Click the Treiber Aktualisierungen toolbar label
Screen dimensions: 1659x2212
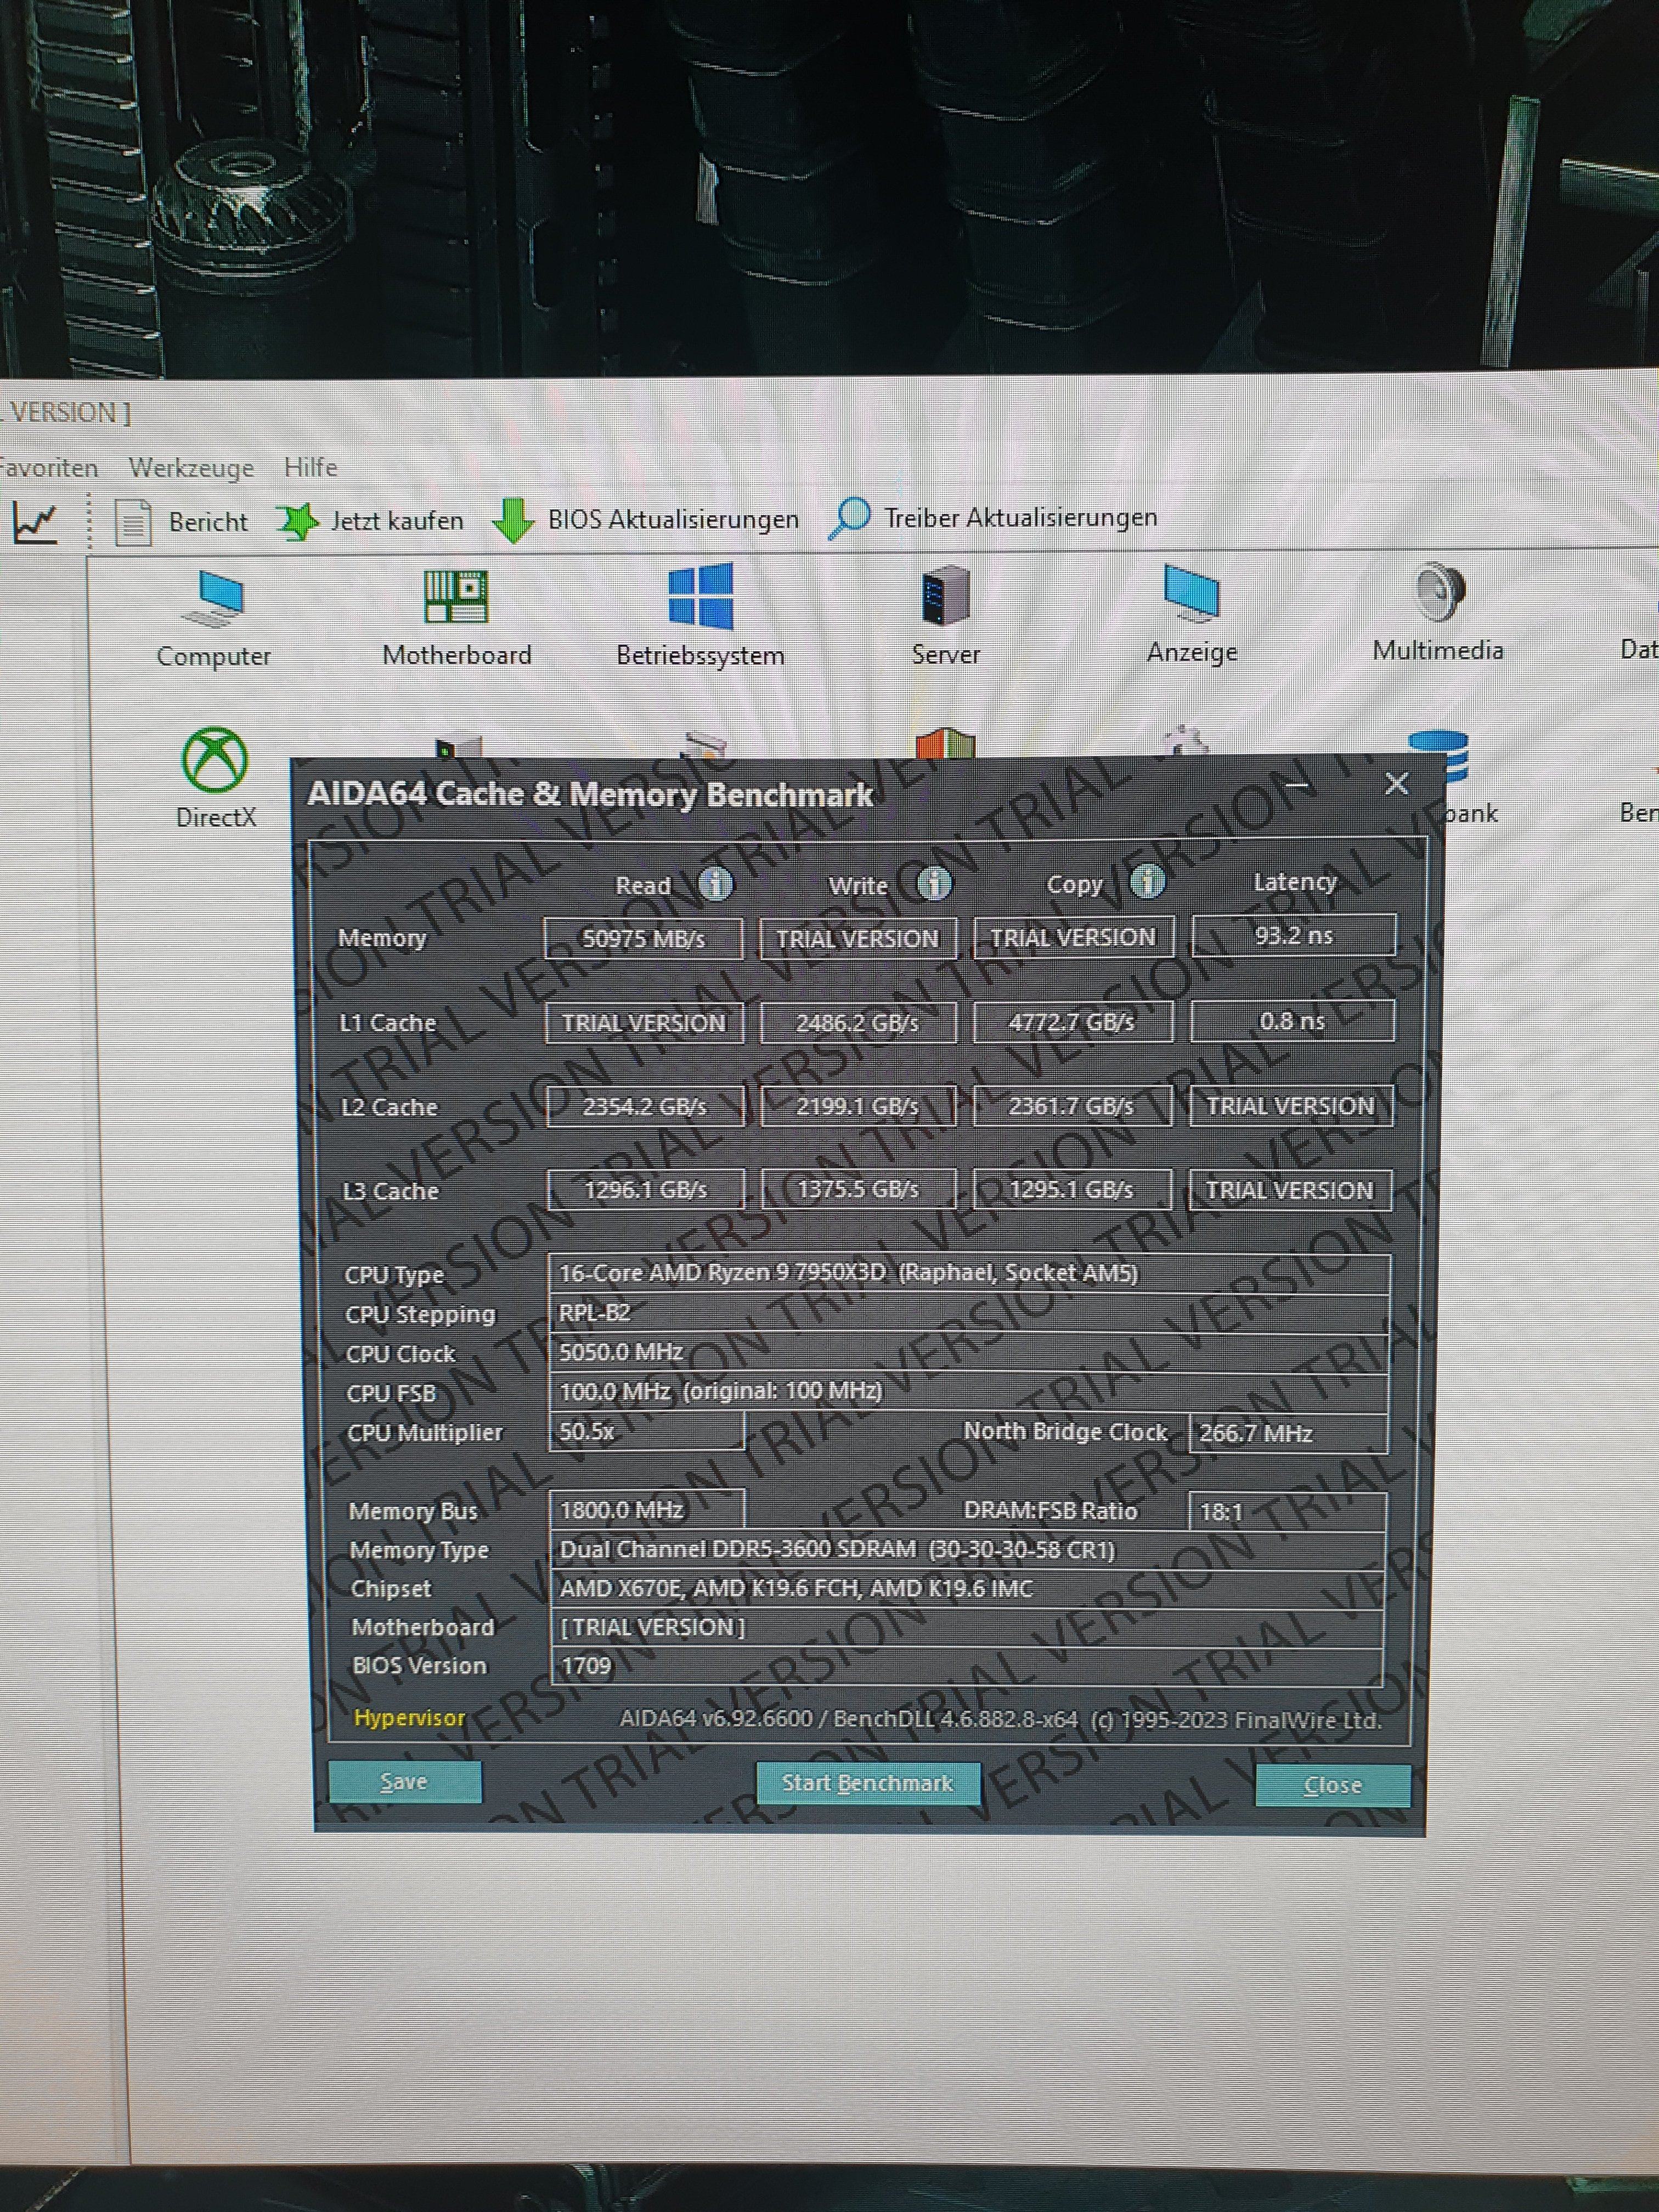point(1021,517)
